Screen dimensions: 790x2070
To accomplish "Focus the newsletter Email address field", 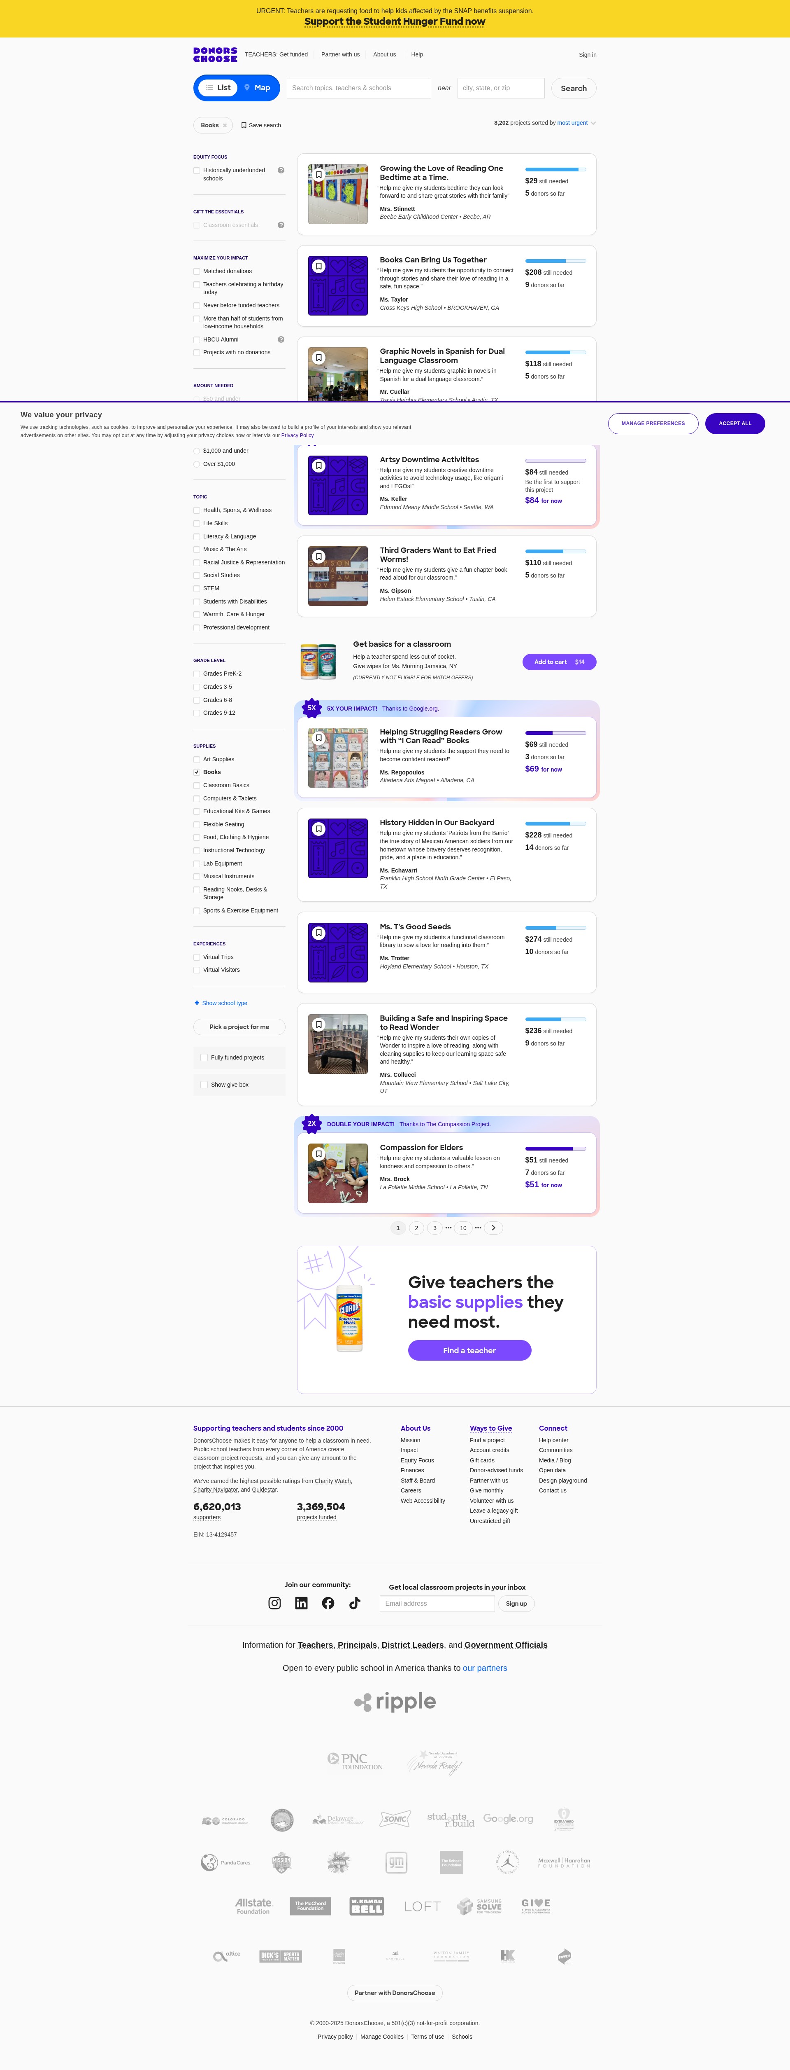I will point(437,1603).
